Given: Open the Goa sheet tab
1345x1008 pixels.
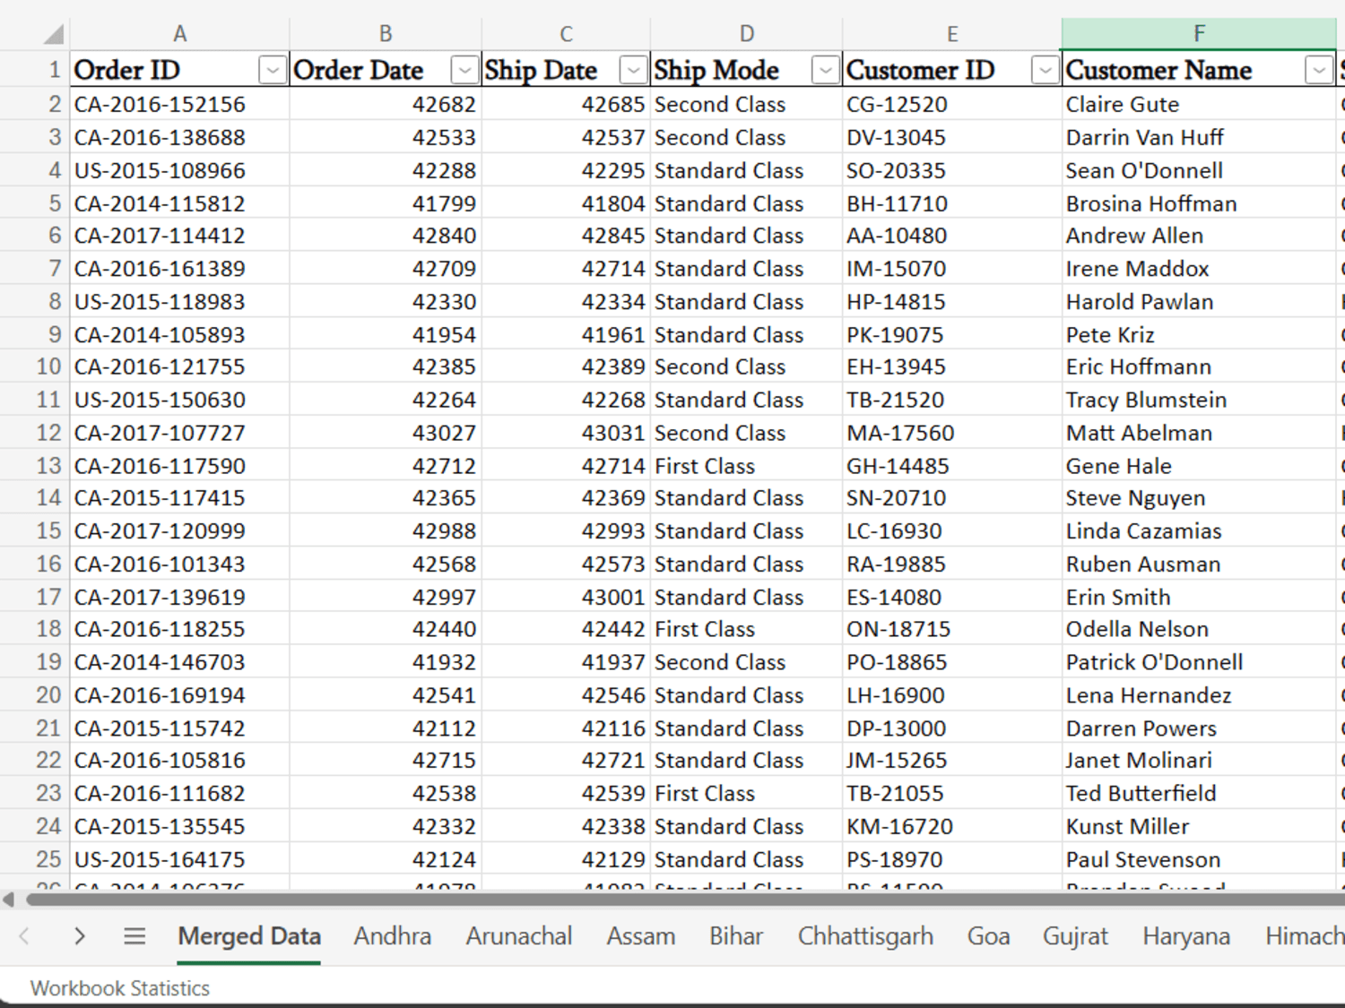Looking at the screenshot, I should click(x=988, y=936).
